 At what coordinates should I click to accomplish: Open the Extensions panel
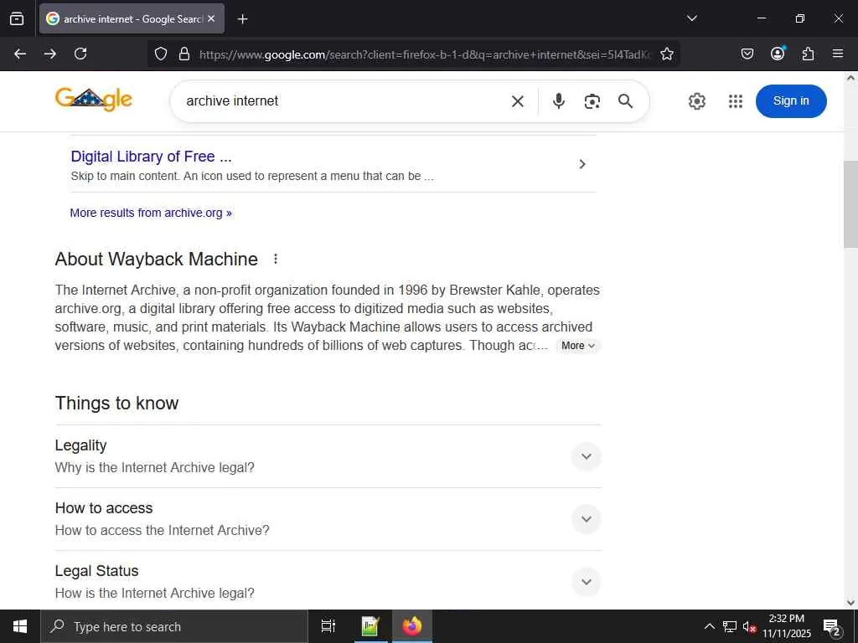tap(808, 54)
